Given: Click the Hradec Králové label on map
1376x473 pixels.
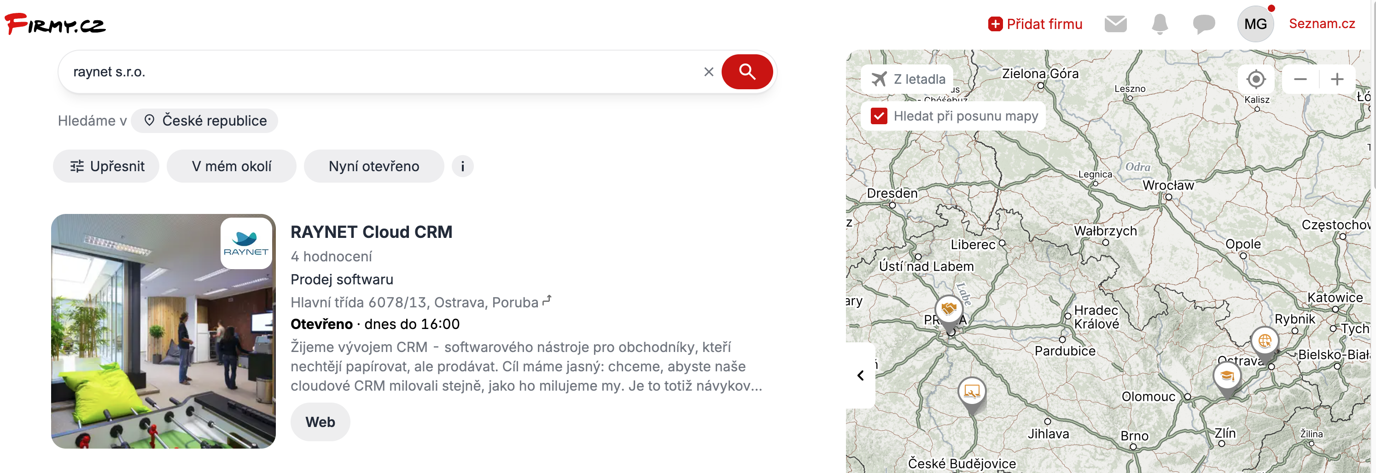Looking at the screenshot, I should click(1096, 317).
